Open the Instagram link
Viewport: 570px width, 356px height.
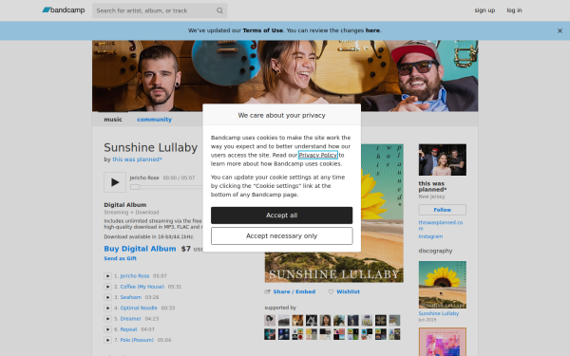point(430,236)
